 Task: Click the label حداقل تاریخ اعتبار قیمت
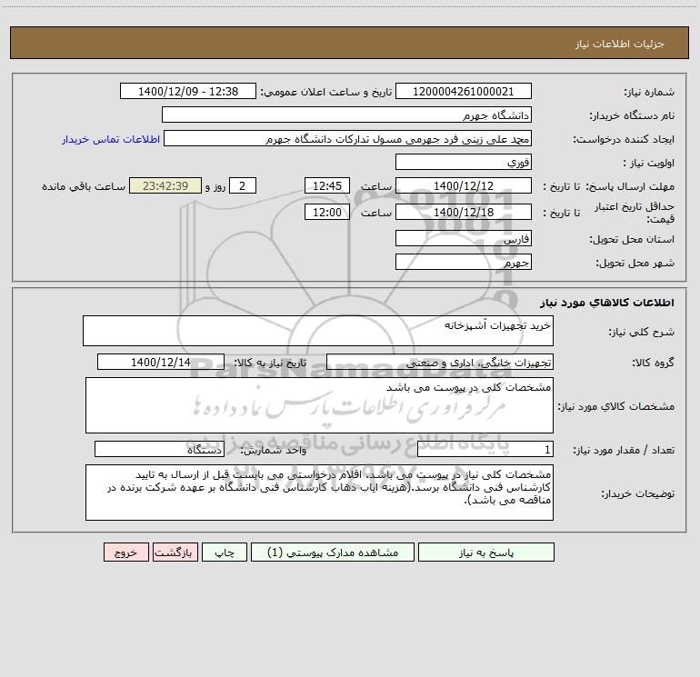[635, 213]
